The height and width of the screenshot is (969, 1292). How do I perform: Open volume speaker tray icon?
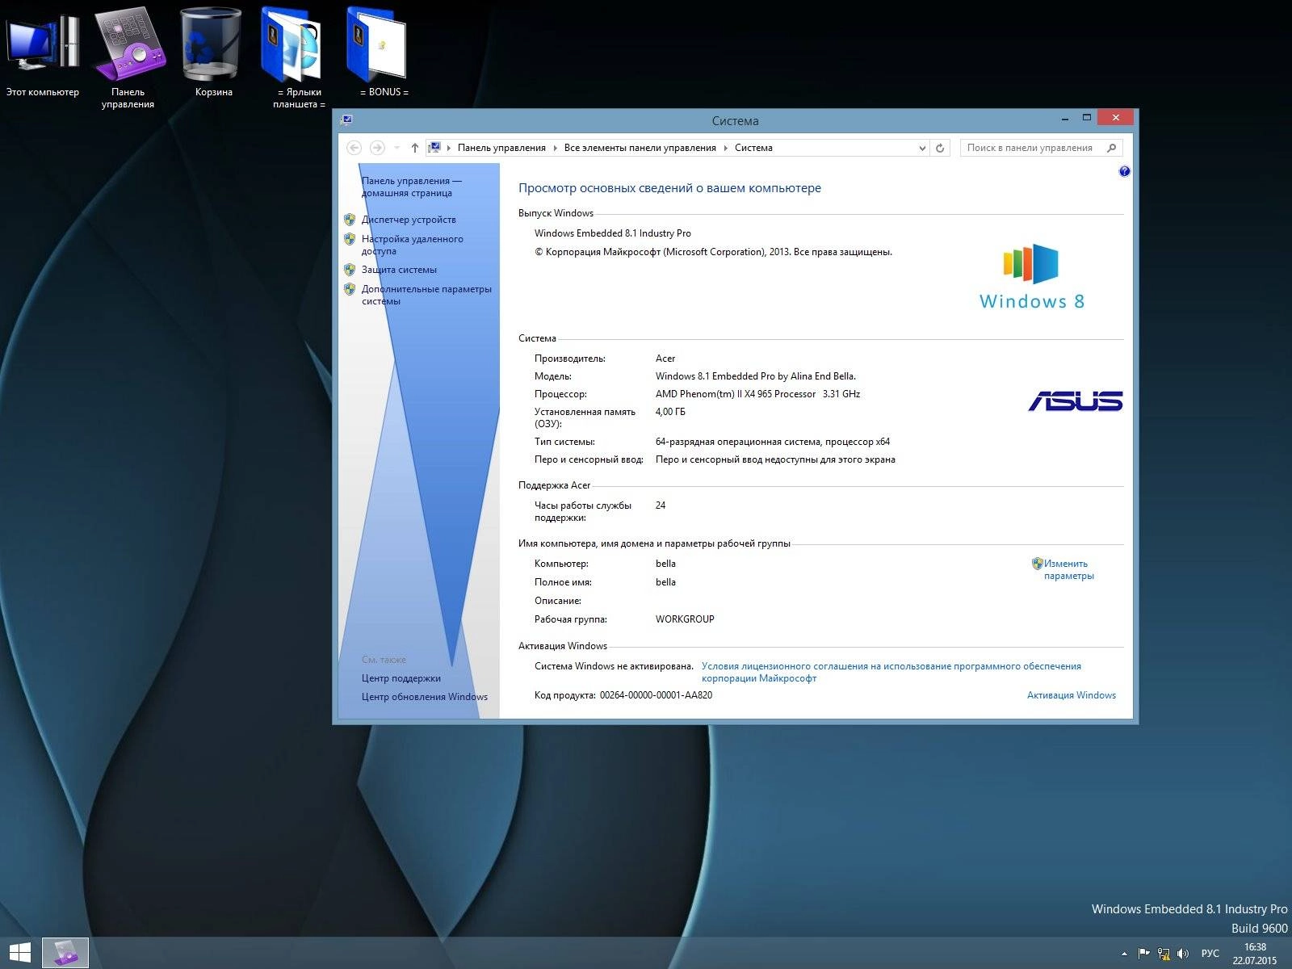[x=1183, y=954]
